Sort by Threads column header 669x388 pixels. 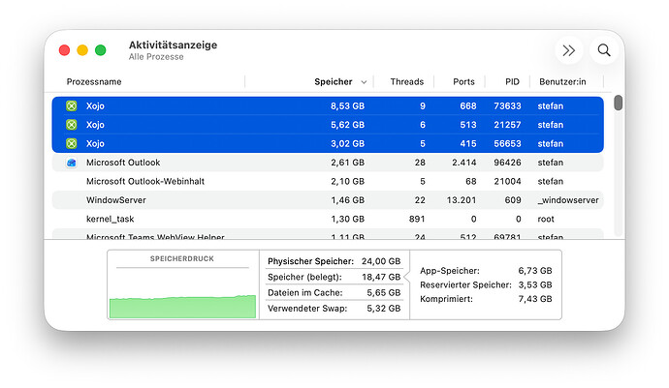point(406,82)
